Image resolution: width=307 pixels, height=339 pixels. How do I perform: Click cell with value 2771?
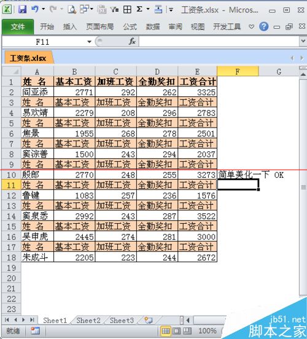(x=74, y=93)
